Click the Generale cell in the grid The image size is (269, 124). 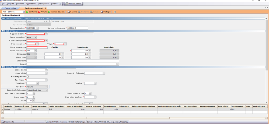tap(9, 109)
